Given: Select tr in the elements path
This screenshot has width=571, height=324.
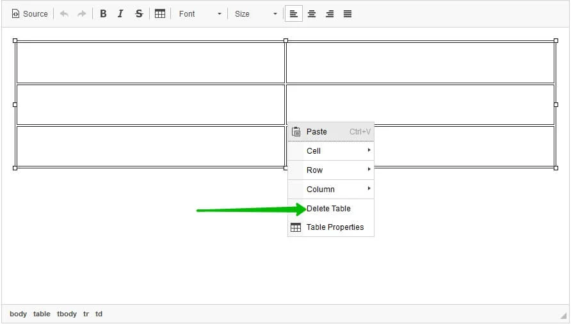Looking at the screenshot, I should click(86, 314).
